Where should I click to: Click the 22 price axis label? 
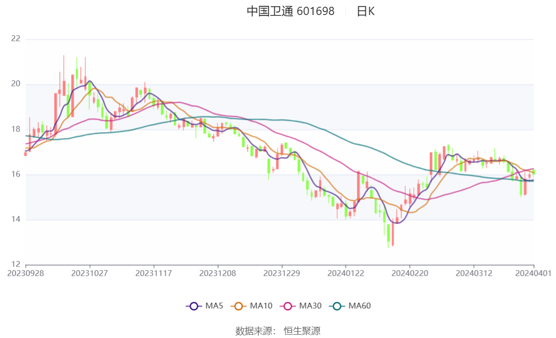coord(15,39)
